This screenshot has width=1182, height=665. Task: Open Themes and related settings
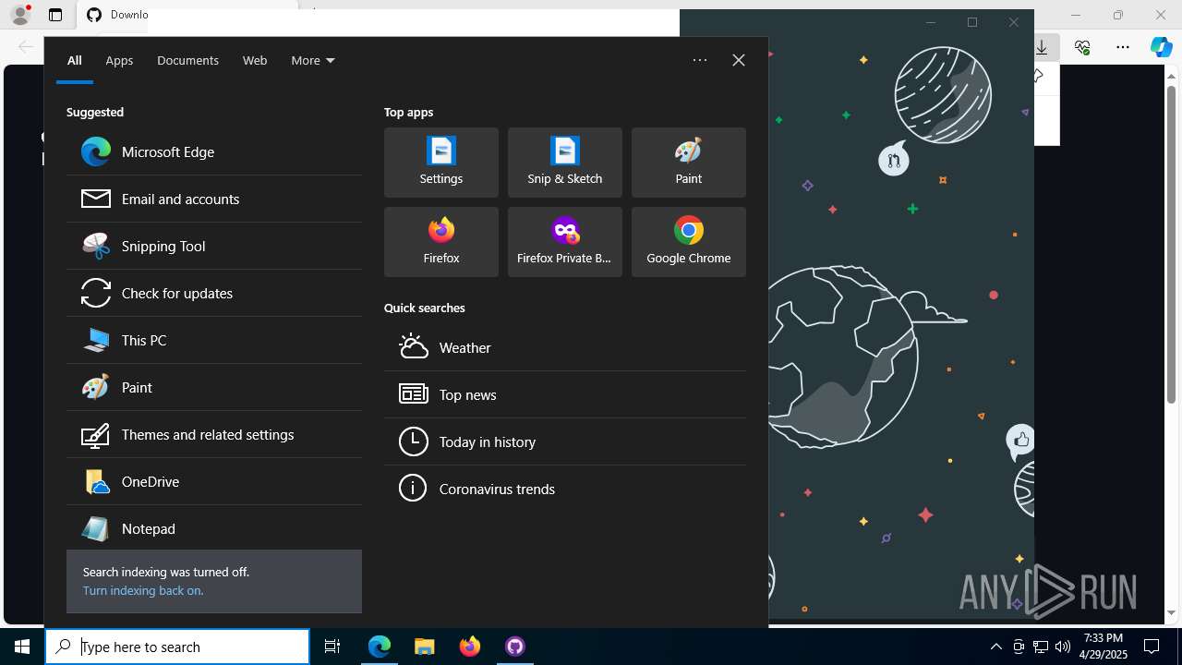click(x=214, y=434)
